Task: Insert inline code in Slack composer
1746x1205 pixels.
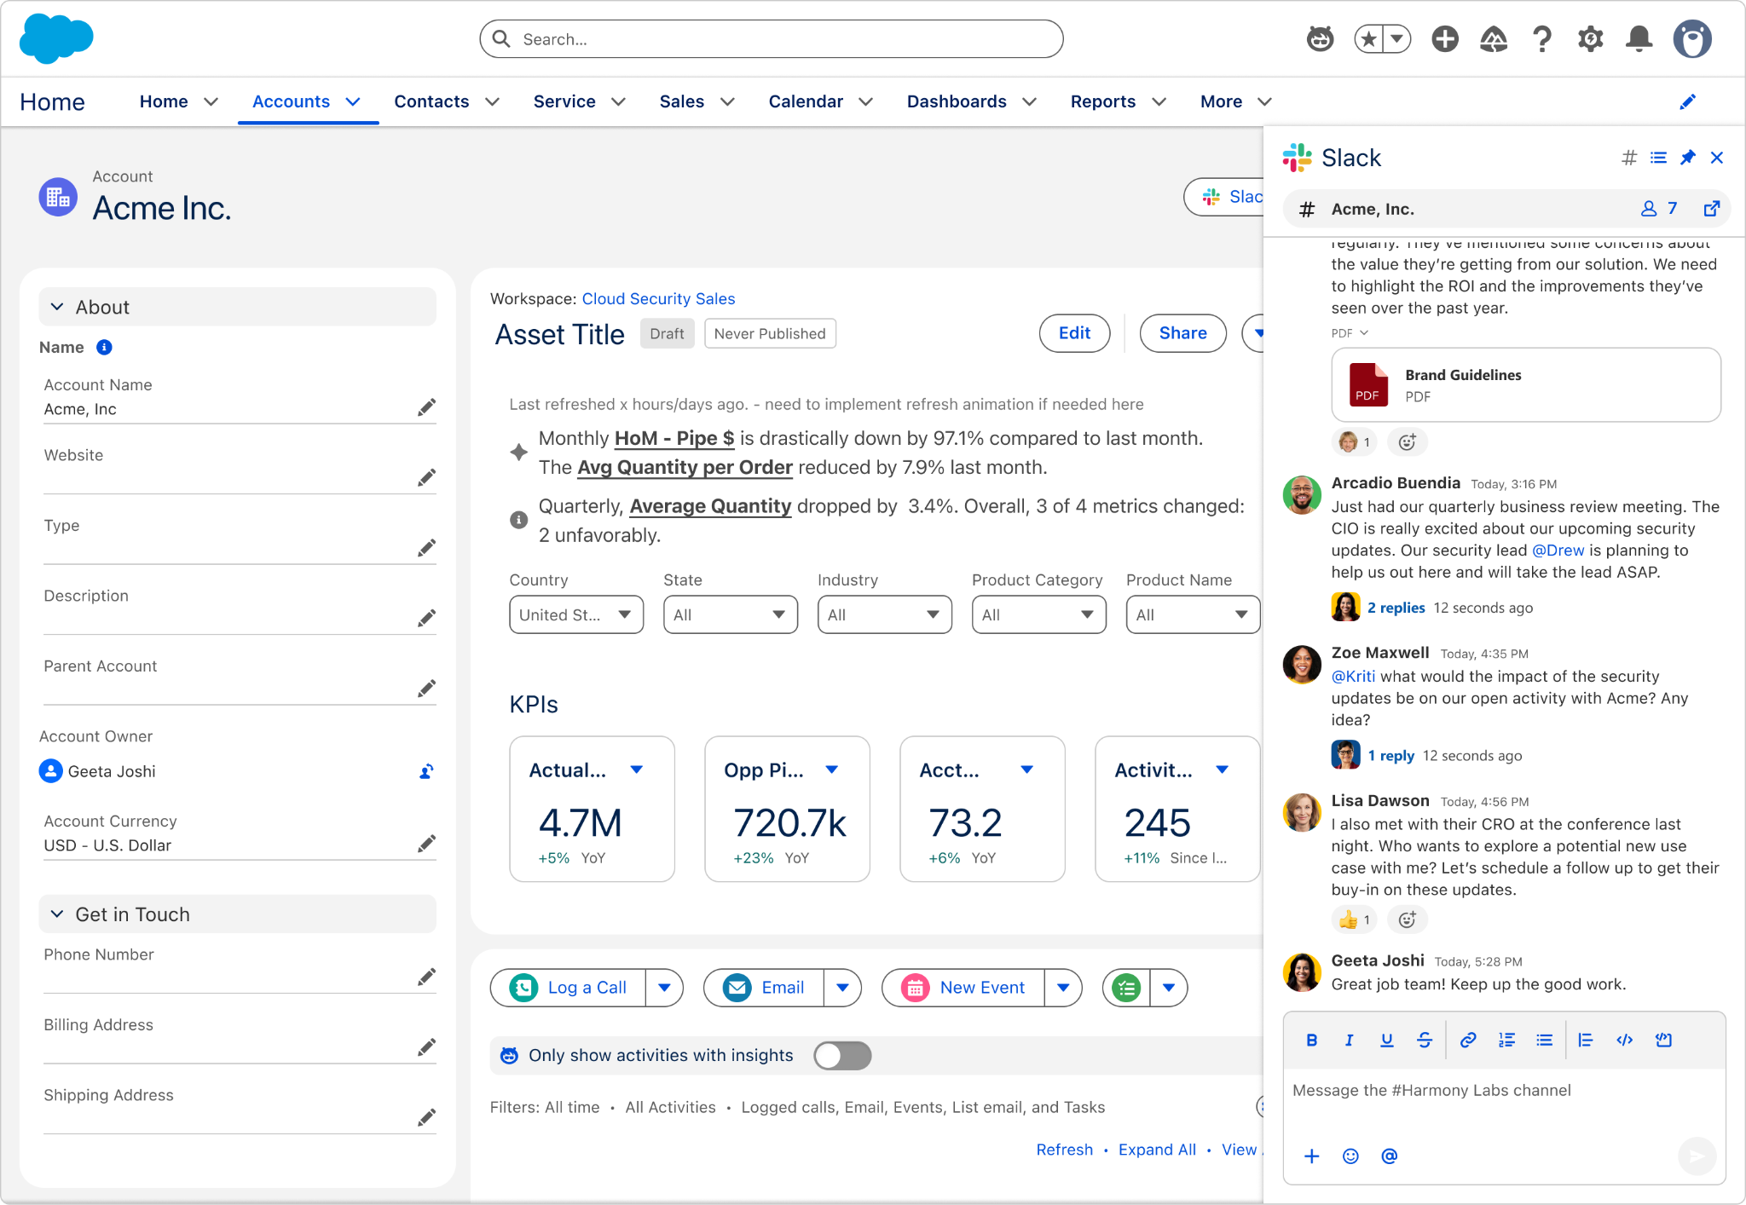Action: pos(1625,1040)
